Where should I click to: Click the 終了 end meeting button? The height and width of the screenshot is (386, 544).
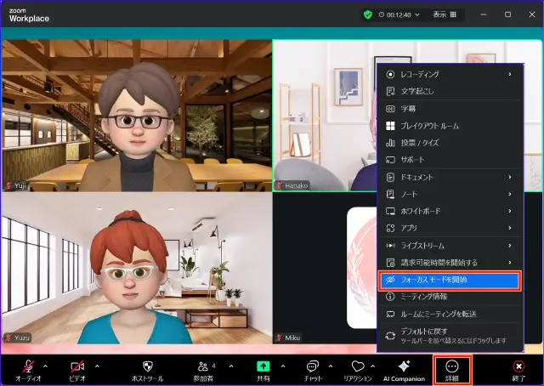pos(518,370)
